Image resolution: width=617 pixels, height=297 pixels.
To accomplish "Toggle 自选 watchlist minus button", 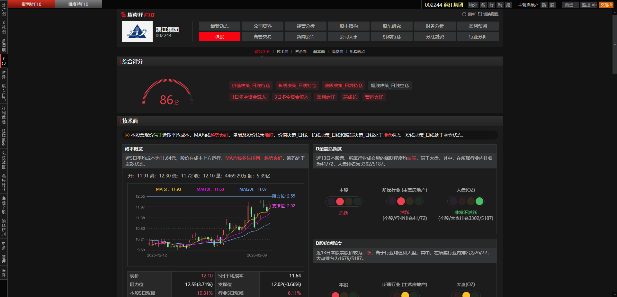I will (571, 5).
